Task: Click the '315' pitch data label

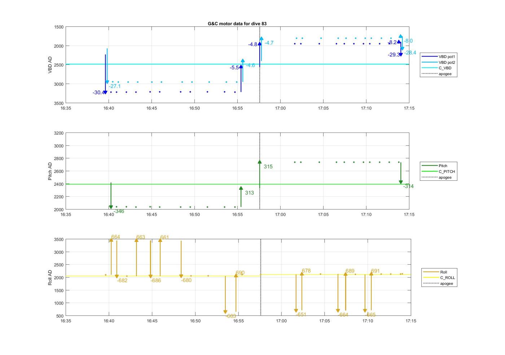Action: pos(268,166)
